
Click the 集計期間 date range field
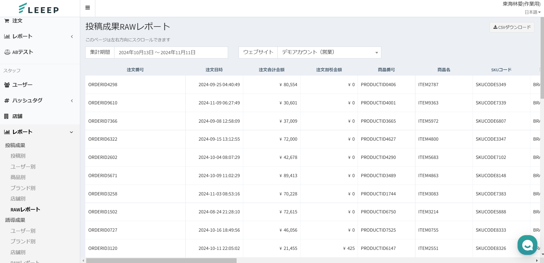pyautogui.click(x=171, y=52)
